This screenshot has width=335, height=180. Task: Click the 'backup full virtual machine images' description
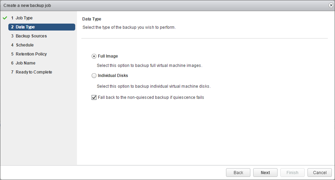tap(149, 66)
